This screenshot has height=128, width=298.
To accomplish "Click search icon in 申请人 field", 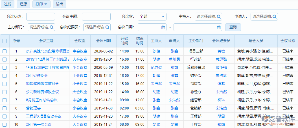I will pyautogui.click(x=274, y=17).
